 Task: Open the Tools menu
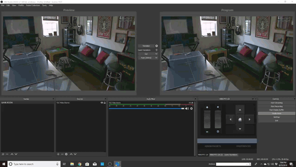(44, 5)
